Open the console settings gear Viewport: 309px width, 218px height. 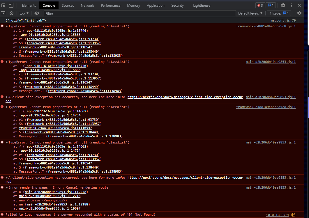(300, 13)
